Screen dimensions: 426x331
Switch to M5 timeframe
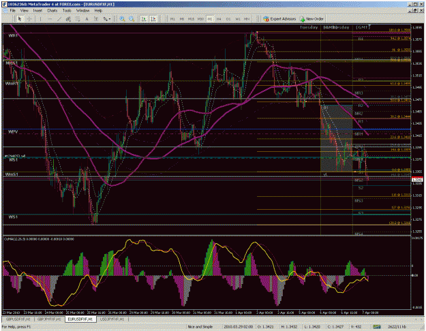[x=182, y=19]
